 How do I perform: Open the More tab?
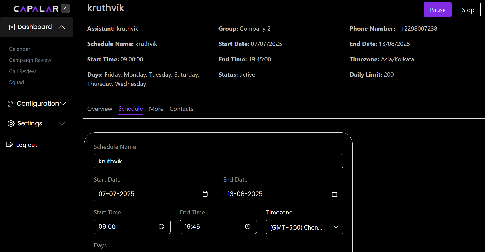point(156,109)
